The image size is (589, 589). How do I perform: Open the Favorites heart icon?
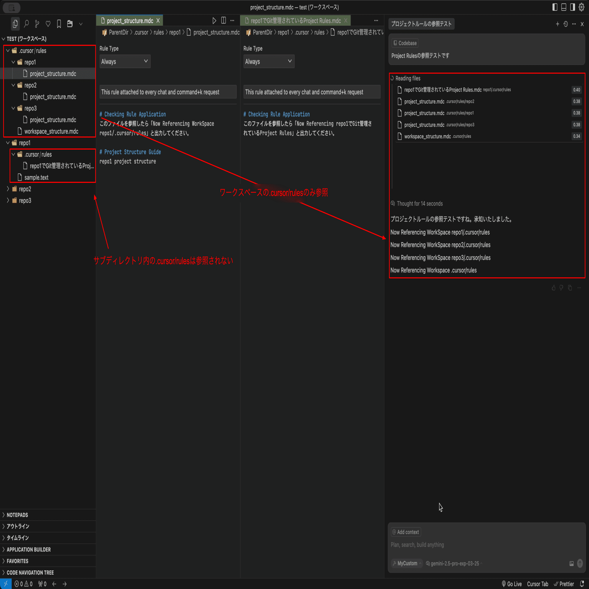pos(48,24)
